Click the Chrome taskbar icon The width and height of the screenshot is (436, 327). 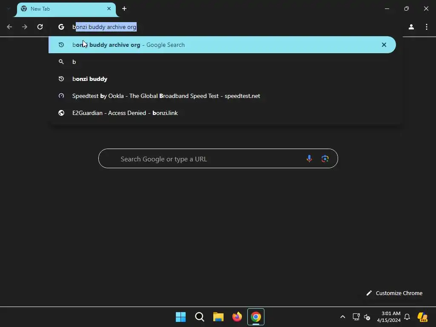point(256,317)
